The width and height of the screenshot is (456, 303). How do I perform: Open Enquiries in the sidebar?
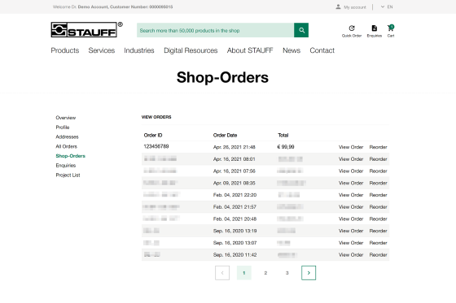(x=66, y=166)
